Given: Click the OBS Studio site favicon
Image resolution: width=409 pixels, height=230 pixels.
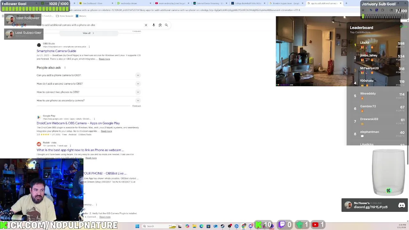Looking at the screenshot, I should [x=39, y=45].
